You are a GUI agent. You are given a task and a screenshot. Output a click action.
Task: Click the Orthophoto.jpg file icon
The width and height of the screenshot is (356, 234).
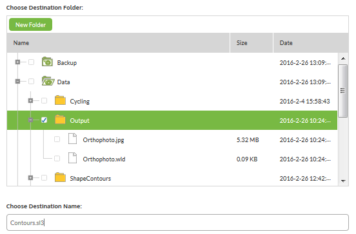point(73,139)
